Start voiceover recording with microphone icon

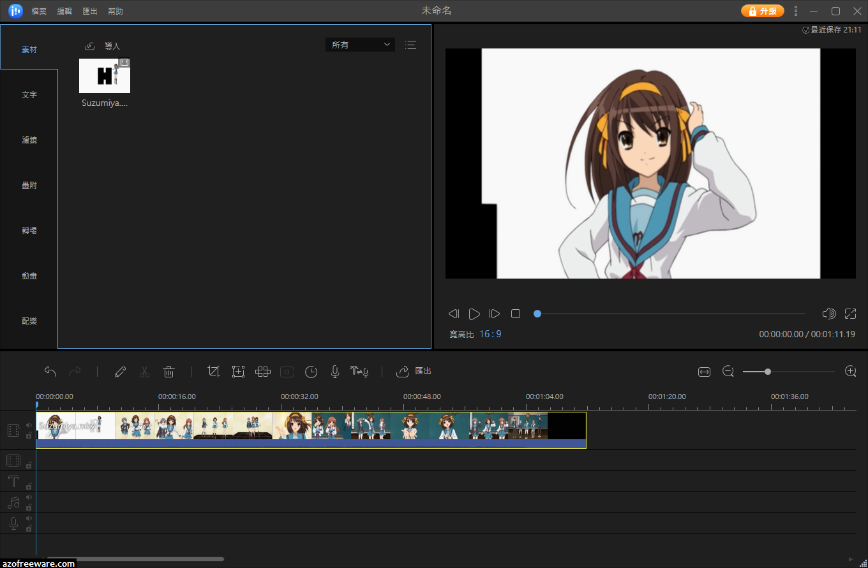334,371
